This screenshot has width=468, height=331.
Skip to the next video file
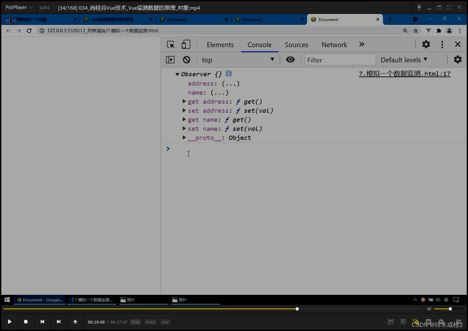pyautogui.click(x=58, y=322)
